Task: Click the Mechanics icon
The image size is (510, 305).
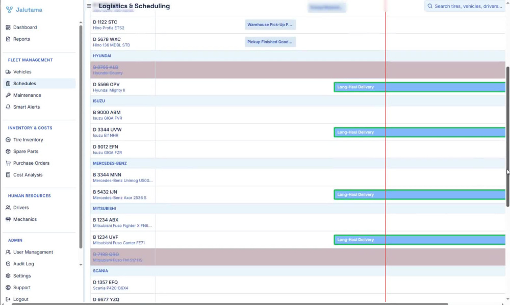Action: coord(8,219)
